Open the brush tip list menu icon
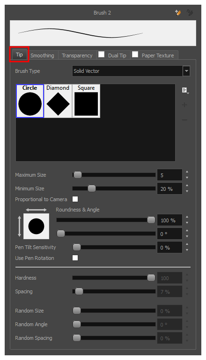 coord(185,90)
